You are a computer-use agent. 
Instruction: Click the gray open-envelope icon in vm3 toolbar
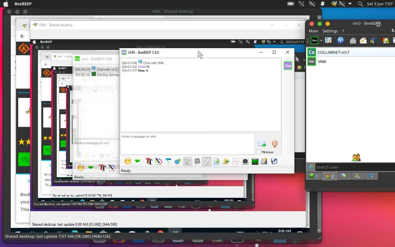click(353, 40)
